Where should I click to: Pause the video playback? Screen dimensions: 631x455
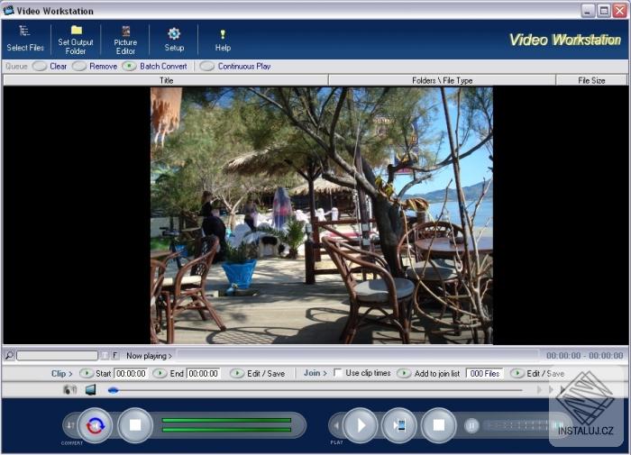click(x=471, y=425)
